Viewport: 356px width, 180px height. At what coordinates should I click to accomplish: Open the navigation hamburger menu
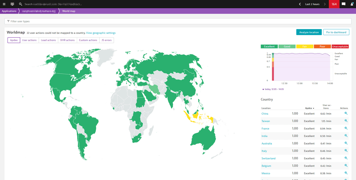tap(4, 4)
